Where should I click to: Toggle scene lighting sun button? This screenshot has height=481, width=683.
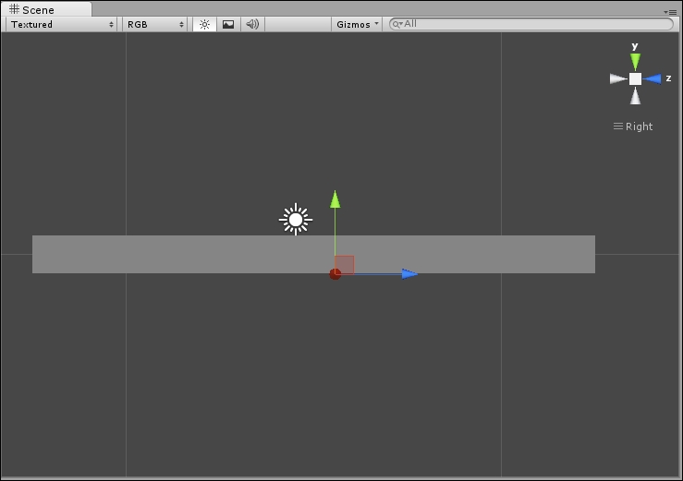pyautogui.click(x=204, y=24)
